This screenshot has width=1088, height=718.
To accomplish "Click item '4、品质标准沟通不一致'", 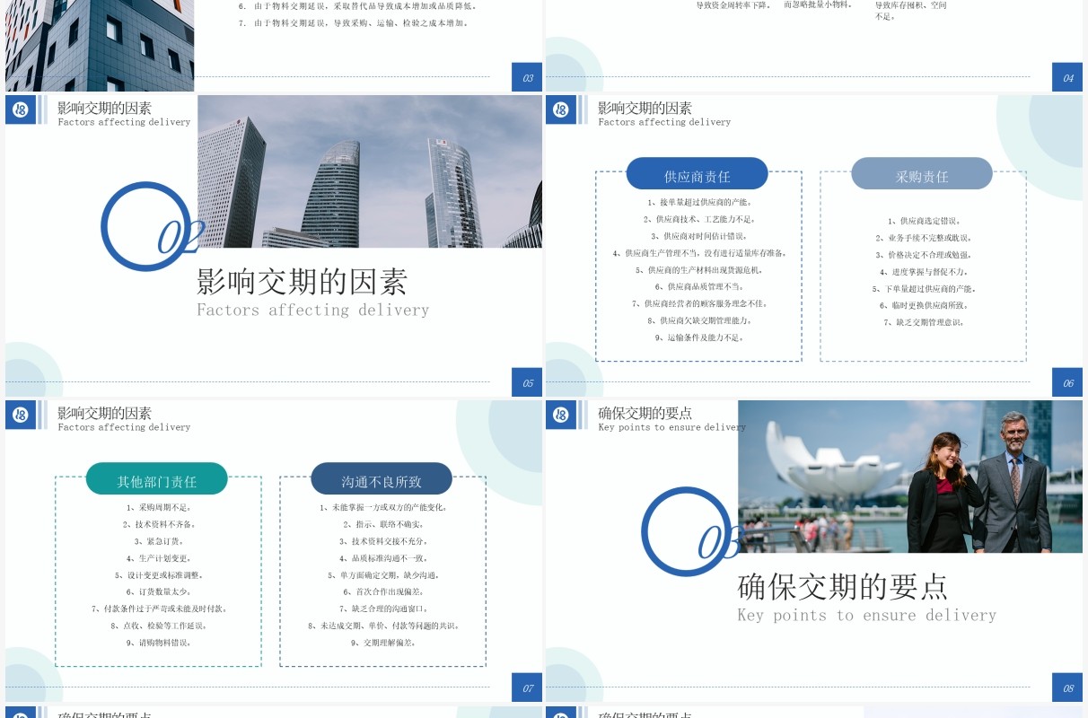I will click(382, 558).
